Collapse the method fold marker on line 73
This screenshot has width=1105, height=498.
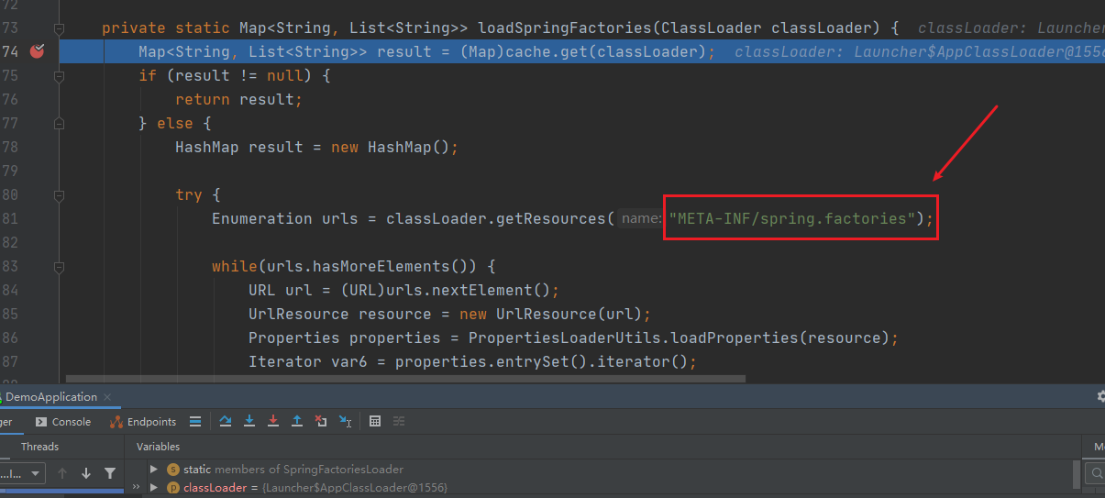tap(59, 28)
